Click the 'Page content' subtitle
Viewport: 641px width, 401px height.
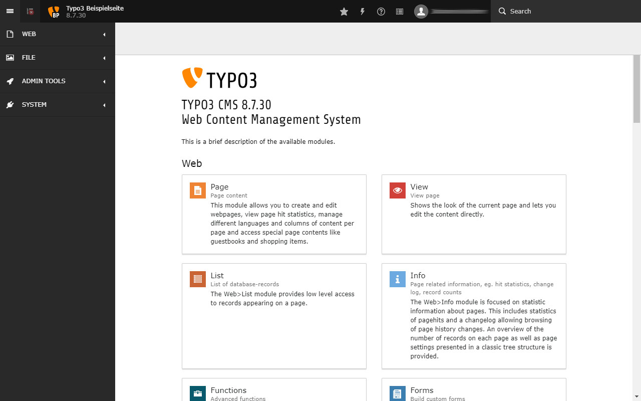click(x=229, y=195)
